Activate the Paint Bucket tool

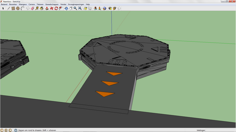pos(42,8)
